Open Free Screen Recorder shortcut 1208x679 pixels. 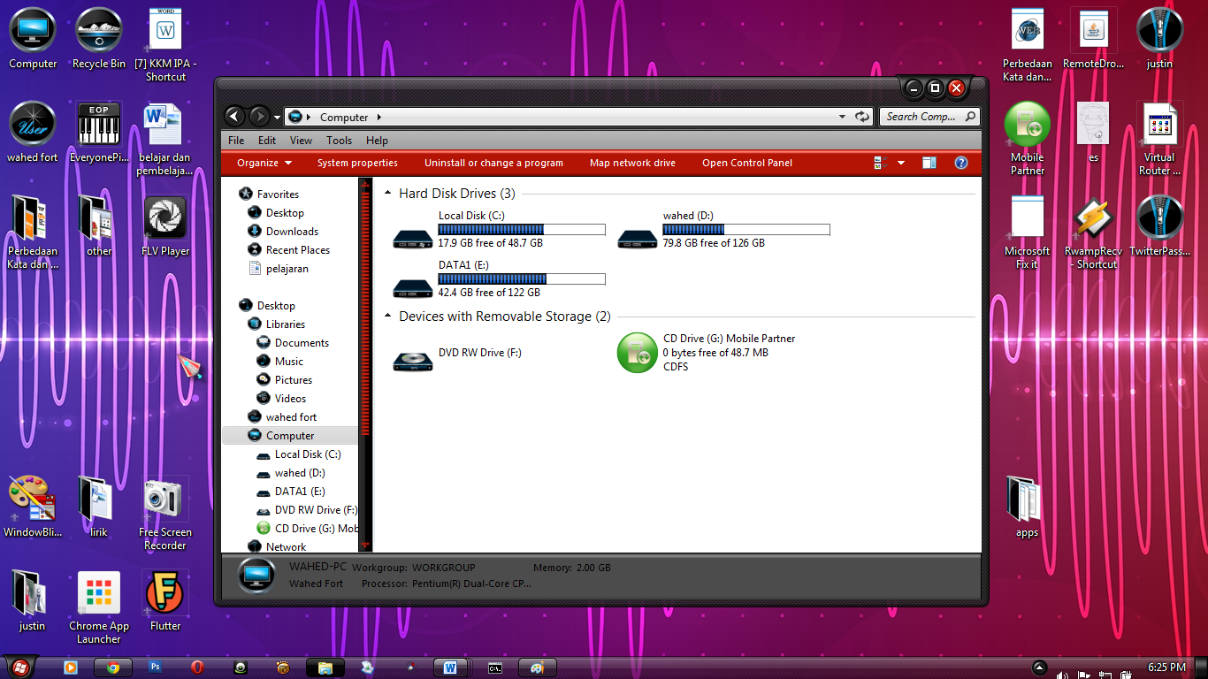coord(164,500)
